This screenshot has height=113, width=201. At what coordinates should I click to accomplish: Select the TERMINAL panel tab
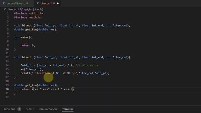(68, 109)
